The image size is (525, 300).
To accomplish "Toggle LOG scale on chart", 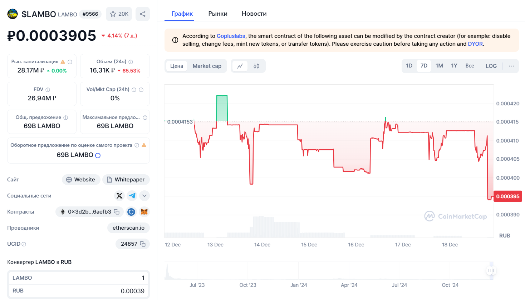I will click(491, 66).
